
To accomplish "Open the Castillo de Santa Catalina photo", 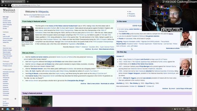I will point(105,61).
